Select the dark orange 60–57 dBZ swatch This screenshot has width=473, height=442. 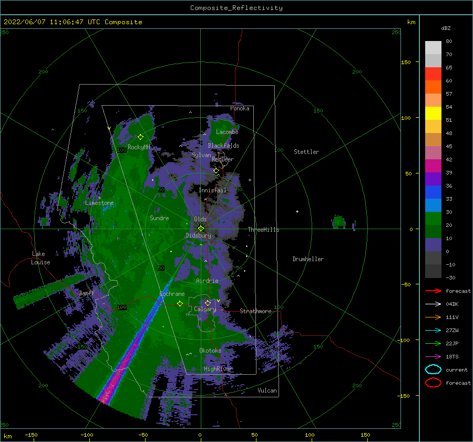(x=433, y=87)
